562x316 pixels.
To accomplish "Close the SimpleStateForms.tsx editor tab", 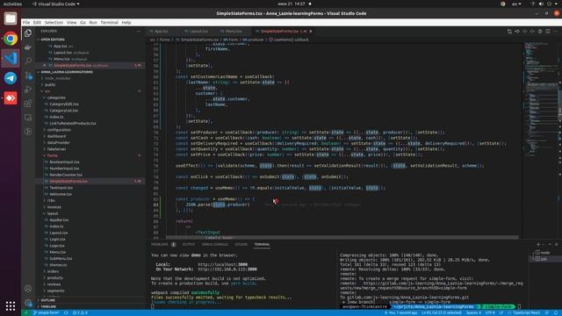I will click(311, 32).
